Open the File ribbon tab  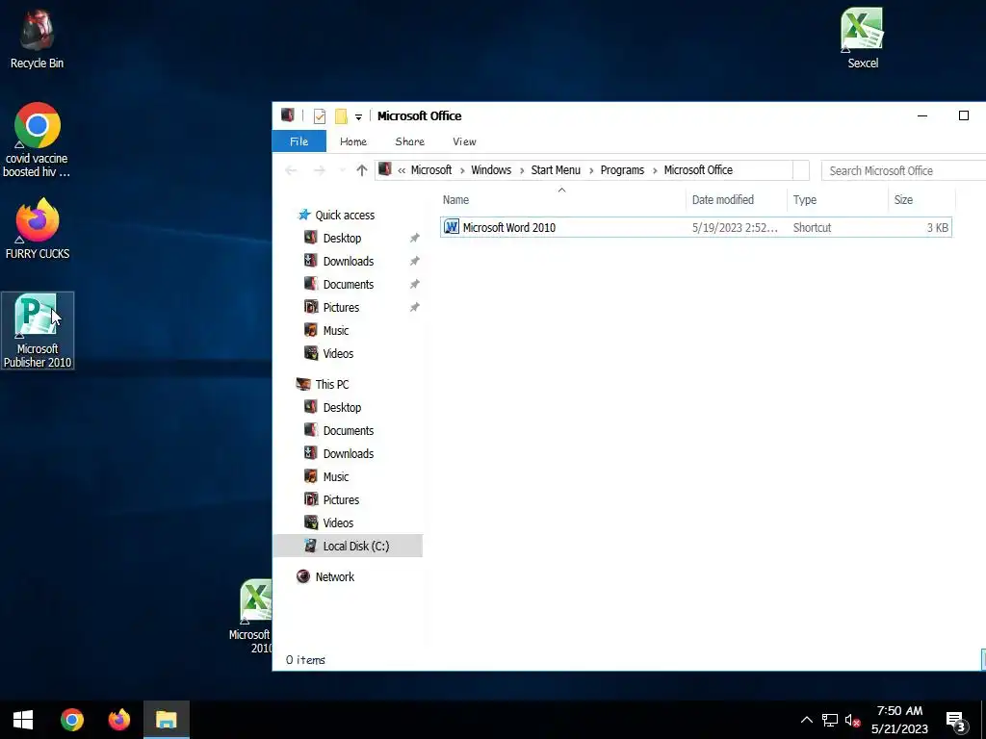click(298, 141)
